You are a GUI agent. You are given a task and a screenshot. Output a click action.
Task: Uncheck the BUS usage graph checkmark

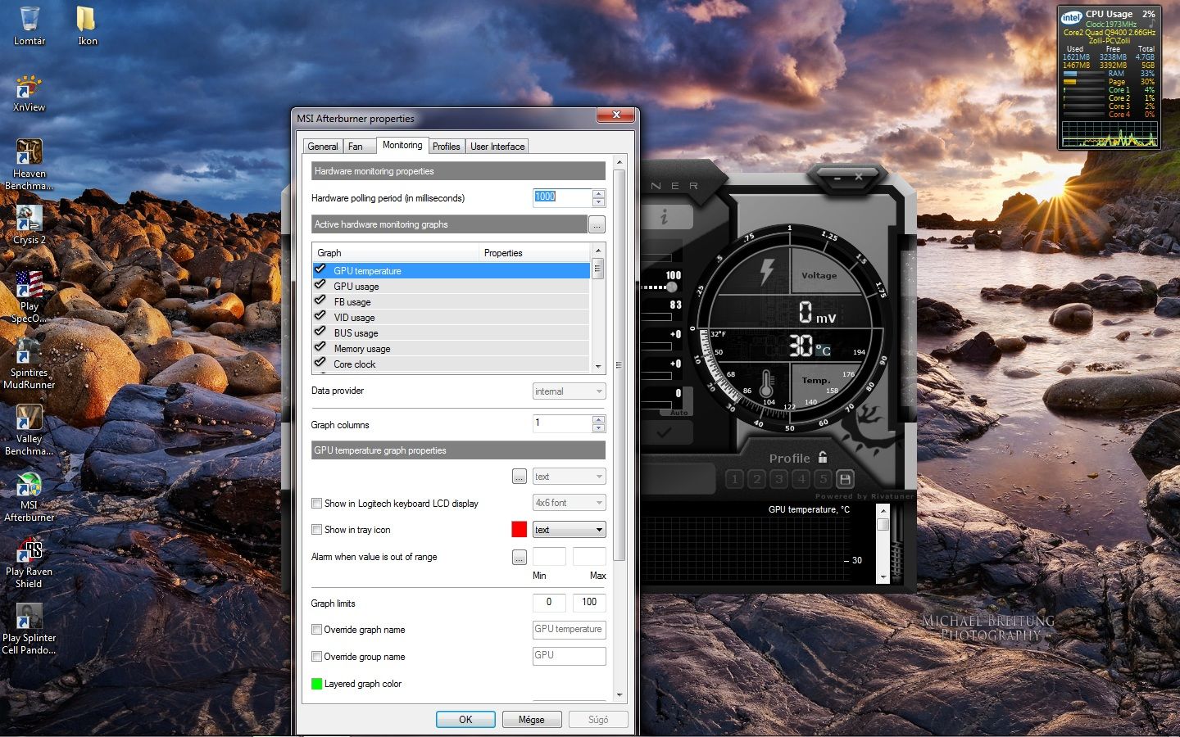320,332
